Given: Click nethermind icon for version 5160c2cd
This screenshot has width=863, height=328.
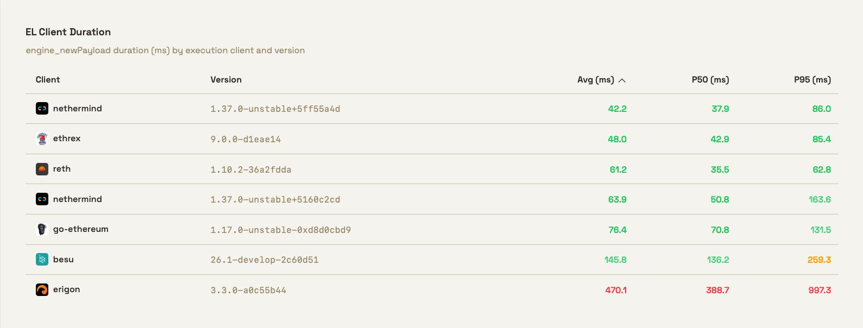Looking at the screenshot, I should tap(42, 199).
